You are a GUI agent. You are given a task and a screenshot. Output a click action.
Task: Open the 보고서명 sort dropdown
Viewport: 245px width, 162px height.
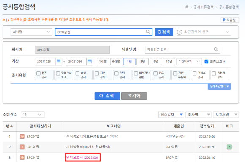click(x=226, y=115)
